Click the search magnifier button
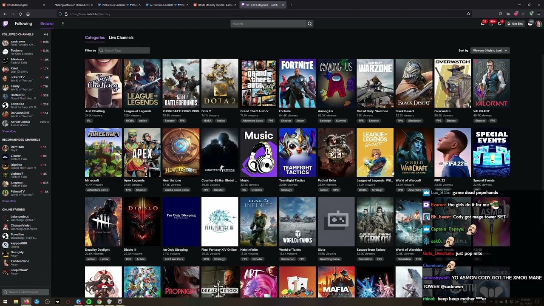 (310, 24)
